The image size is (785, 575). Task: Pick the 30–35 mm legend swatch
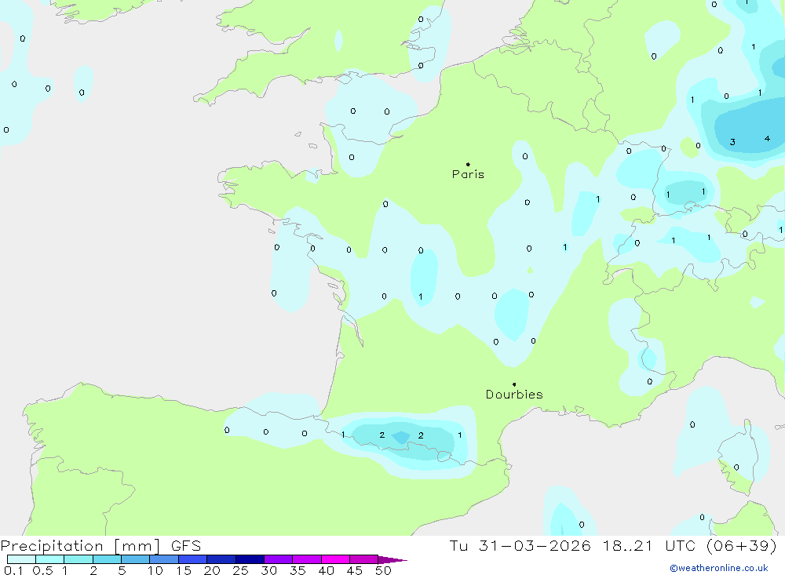click(x=279, y=559)
